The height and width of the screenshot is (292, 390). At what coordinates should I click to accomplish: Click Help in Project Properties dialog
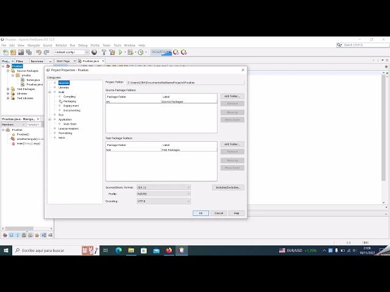click(236, 214)
